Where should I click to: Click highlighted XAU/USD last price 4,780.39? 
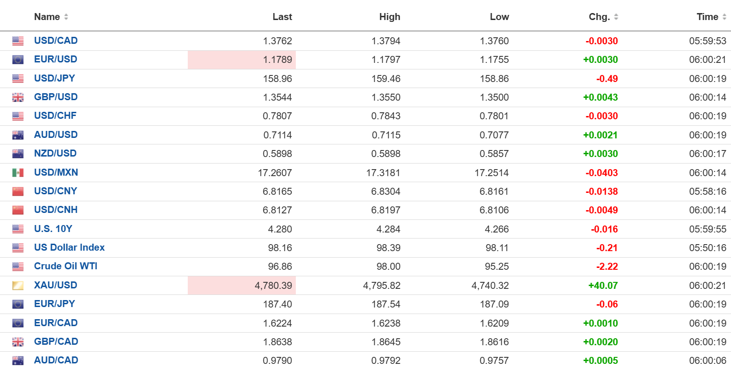273,286
